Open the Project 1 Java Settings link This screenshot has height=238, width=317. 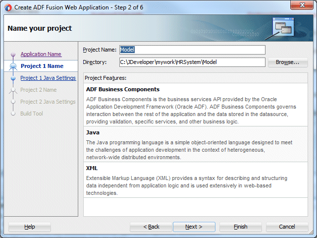tap(48, 78)
